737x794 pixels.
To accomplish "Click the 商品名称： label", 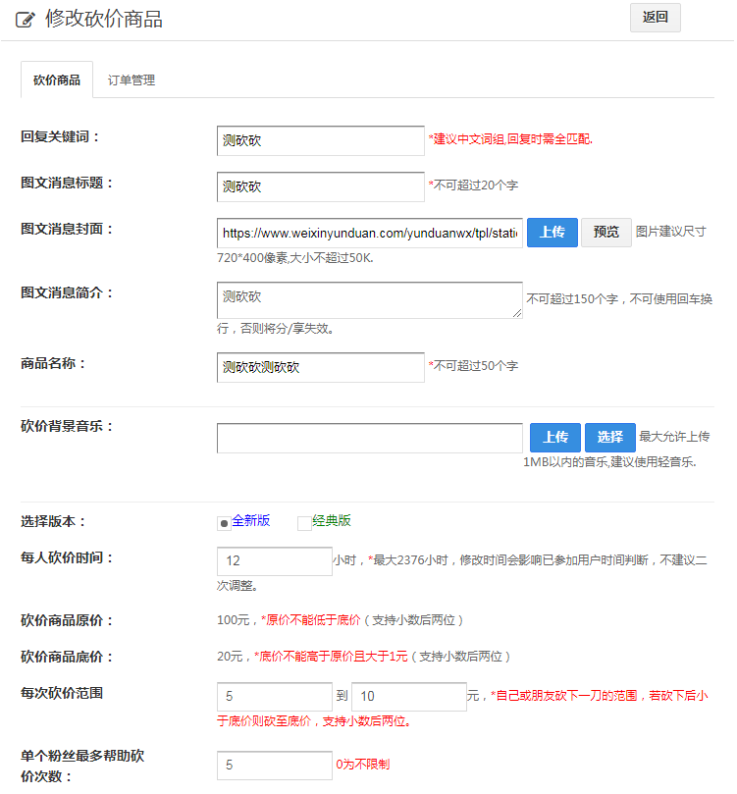I will point(53,363).
